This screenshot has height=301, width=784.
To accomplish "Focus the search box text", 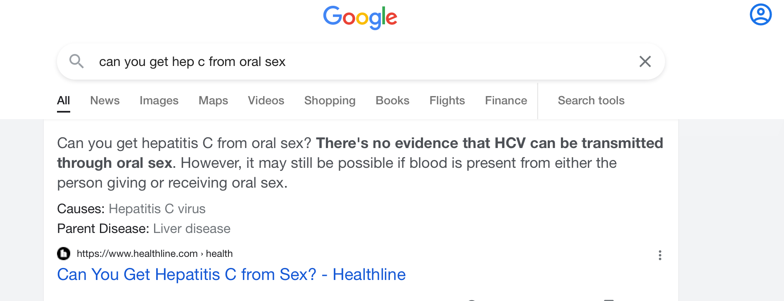I will [192, 61].
